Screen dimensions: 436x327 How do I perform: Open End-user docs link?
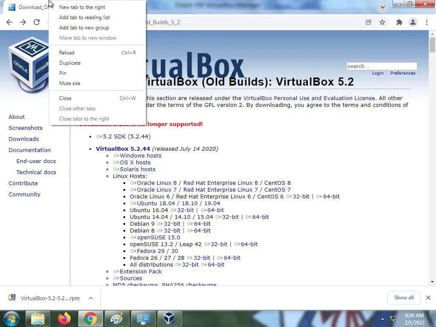pyautogui.click(x=36, y=161)
